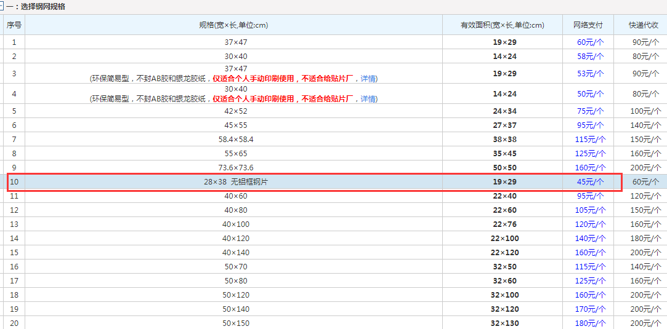The height and width of the screenshot is (329, 667).
Task: Click the 序号 column header
Action: point(14,25)
